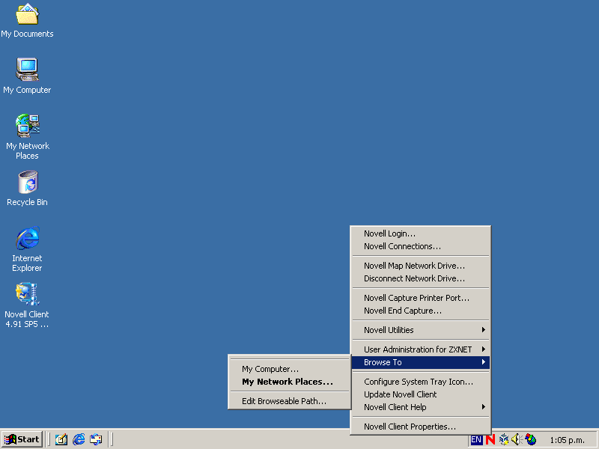Open Novell Client Properties...

[x=421, y=427]
